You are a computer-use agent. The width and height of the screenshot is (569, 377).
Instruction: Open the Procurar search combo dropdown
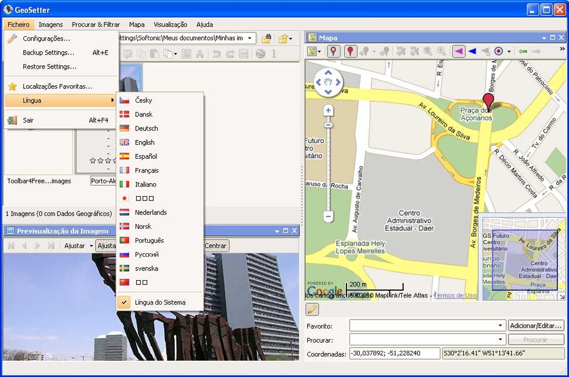click(500, 339)
